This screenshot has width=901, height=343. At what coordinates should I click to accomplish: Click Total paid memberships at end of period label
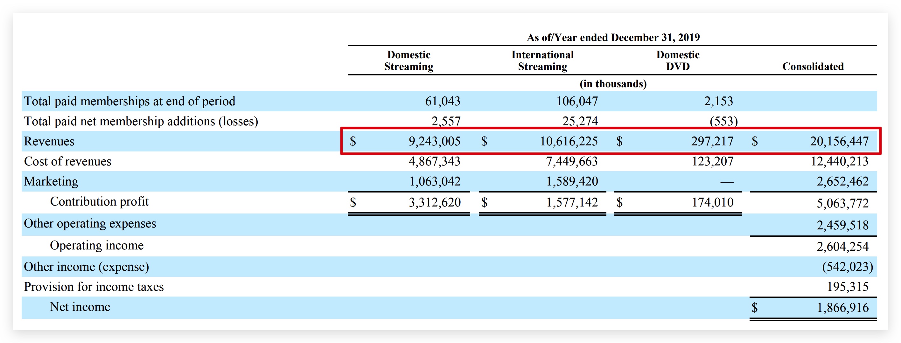[129, 101]
